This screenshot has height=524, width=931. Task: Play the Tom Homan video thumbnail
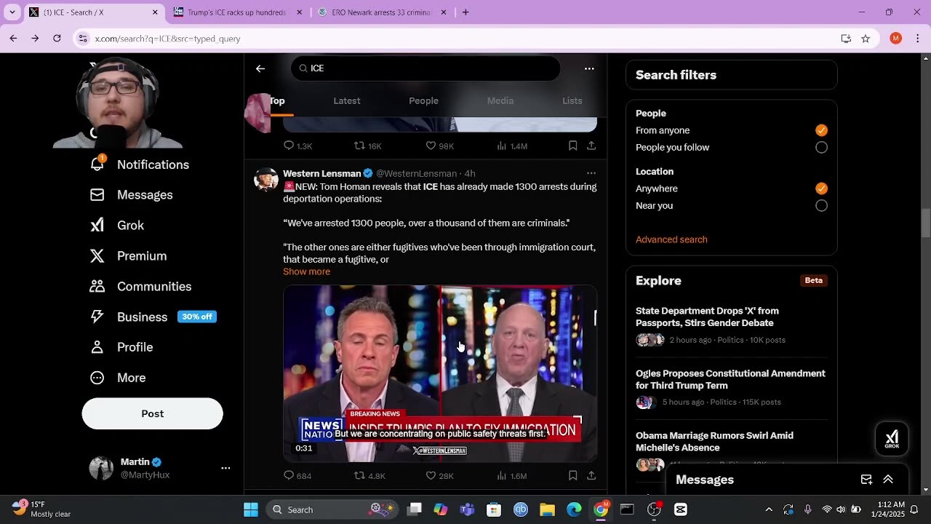(440, 373)
